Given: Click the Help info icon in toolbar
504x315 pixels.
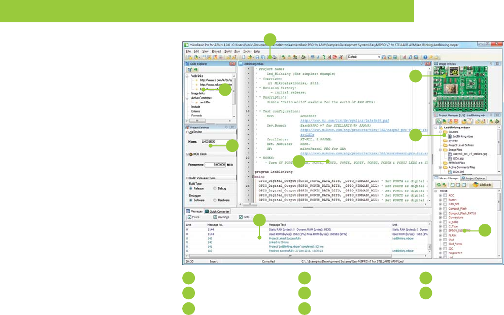Looking at the screenshot, I should click(x=425, y=57).
